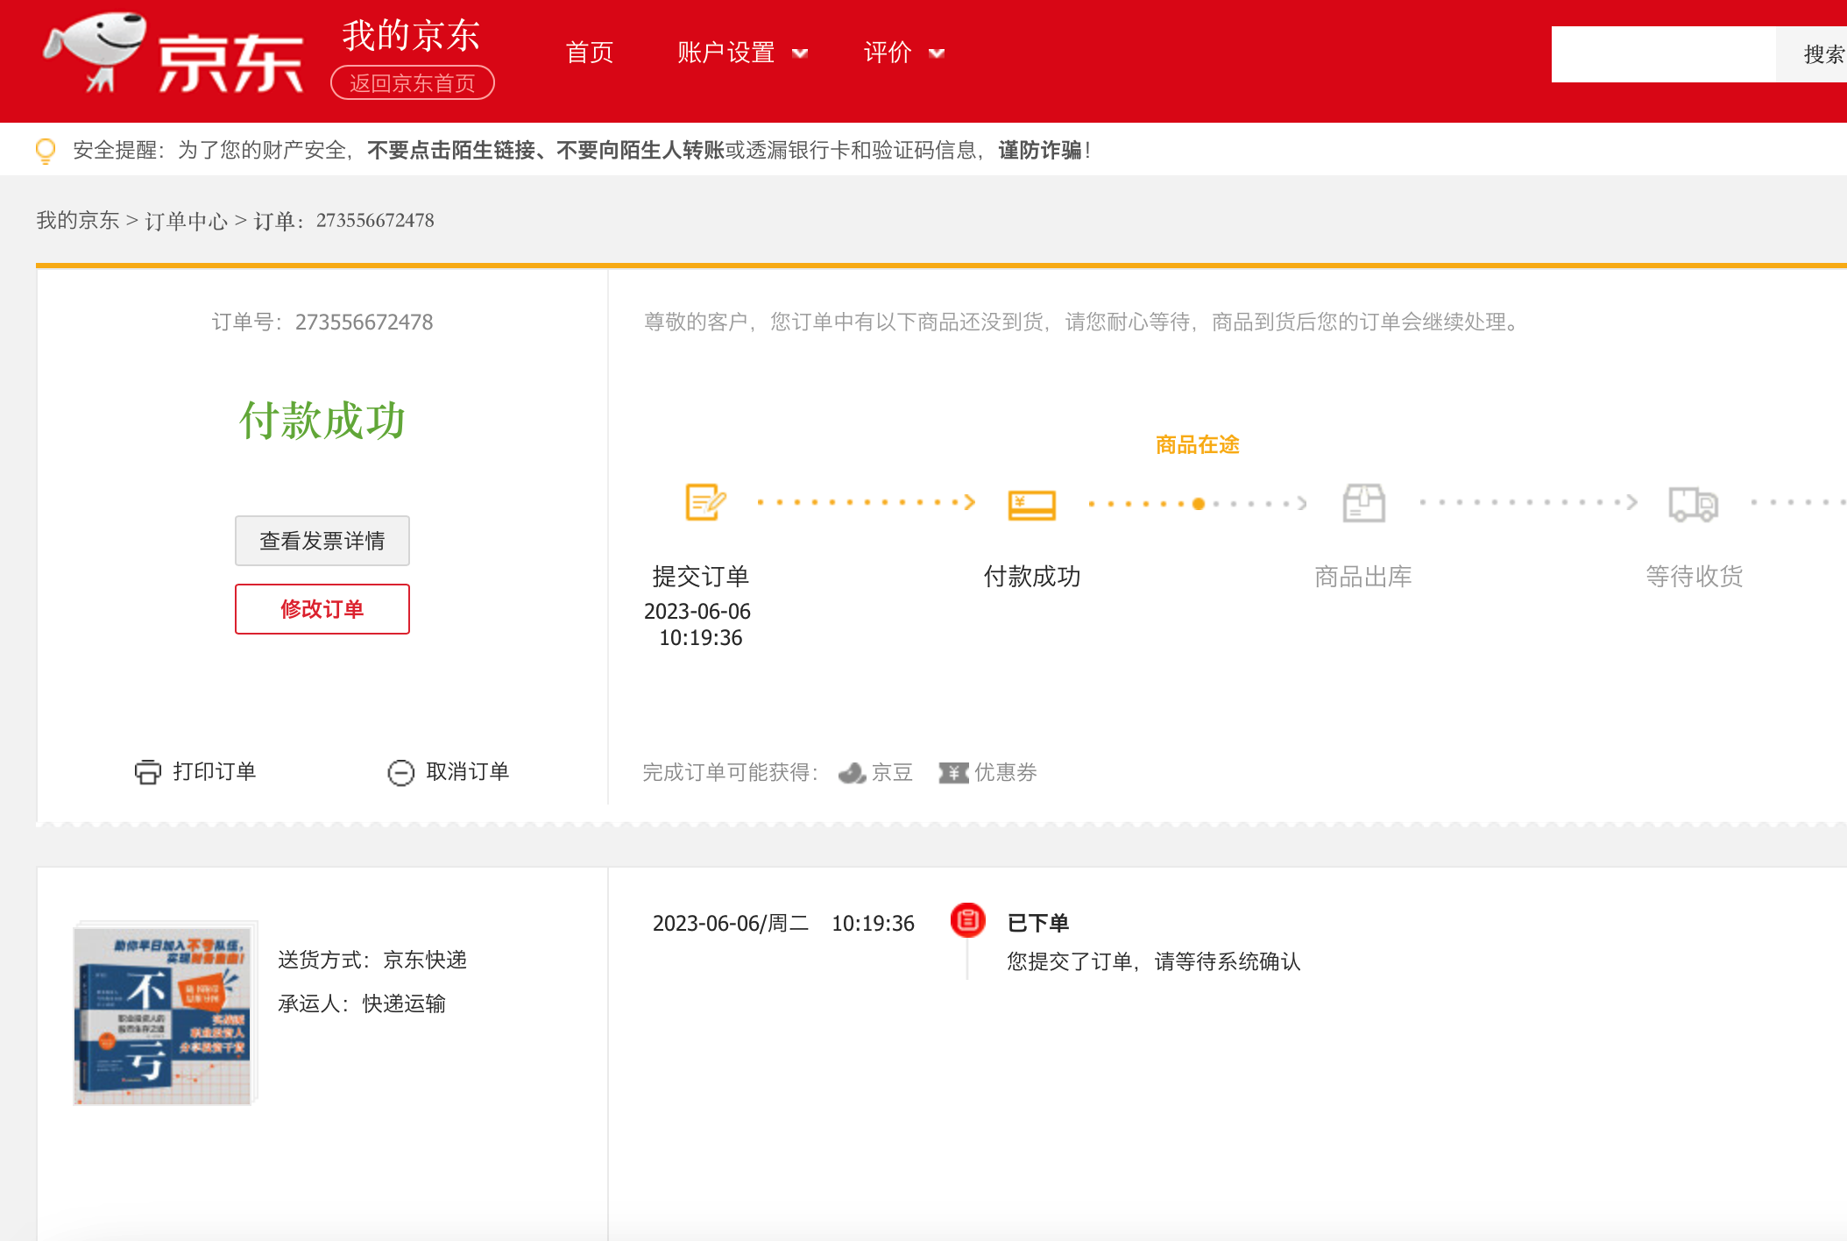
Task: Expand the 账户设置 dropdown arrow
Action: 800,53
